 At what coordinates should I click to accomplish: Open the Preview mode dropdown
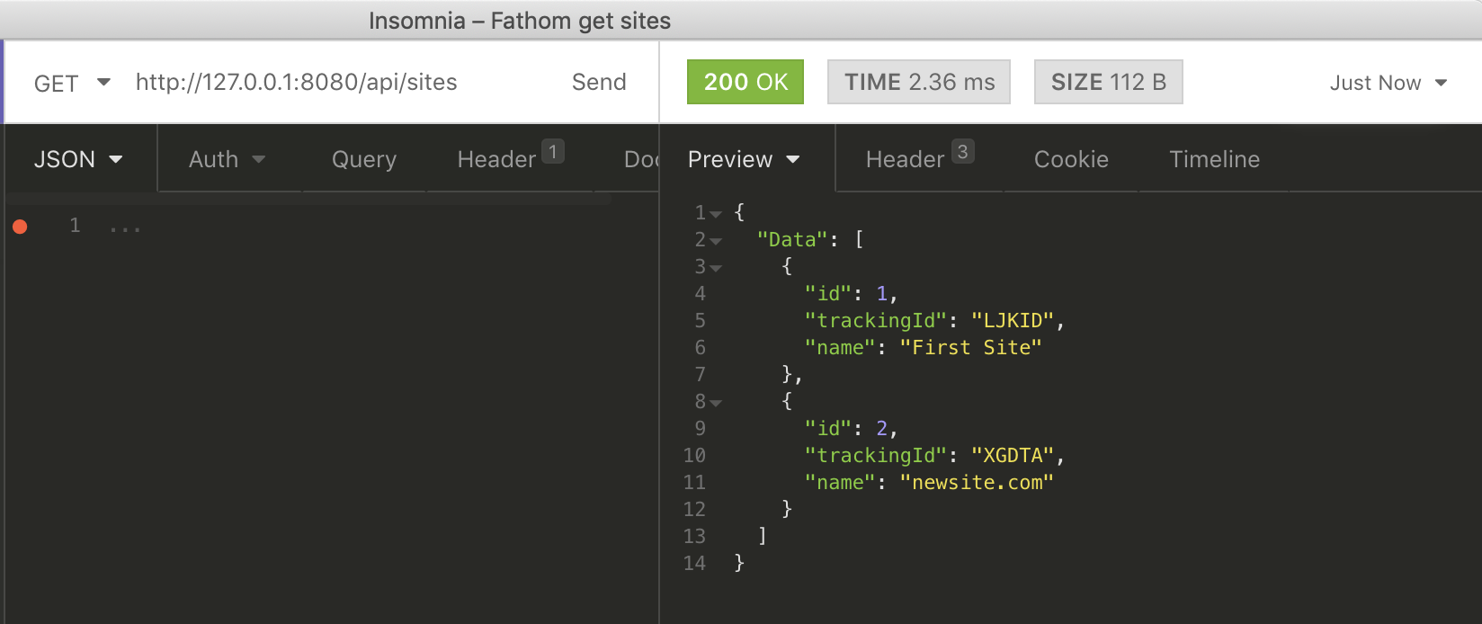744,159
